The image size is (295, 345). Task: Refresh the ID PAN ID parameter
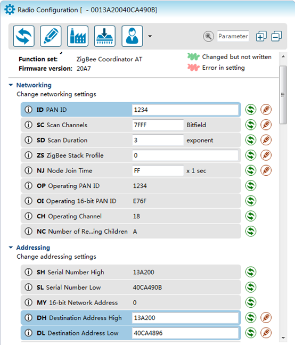pos(251,110)
